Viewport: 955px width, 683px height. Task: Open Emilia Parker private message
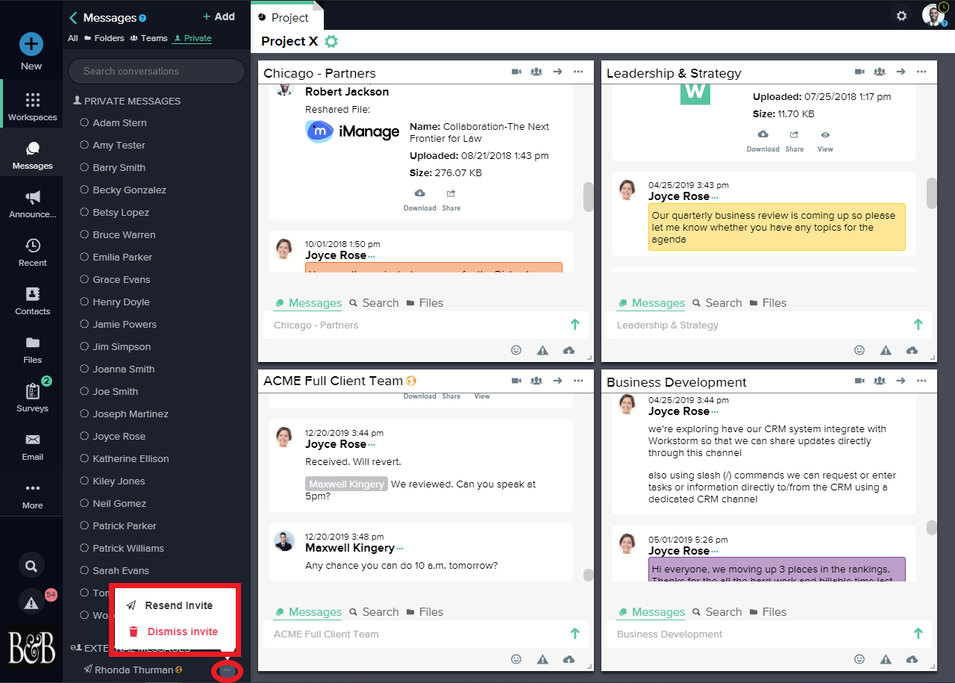pyautogui.click(x=122, y=257)
